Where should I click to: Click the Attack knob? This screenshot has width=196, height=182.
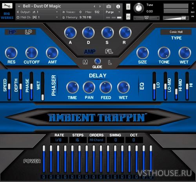click(x=70, y=33)
